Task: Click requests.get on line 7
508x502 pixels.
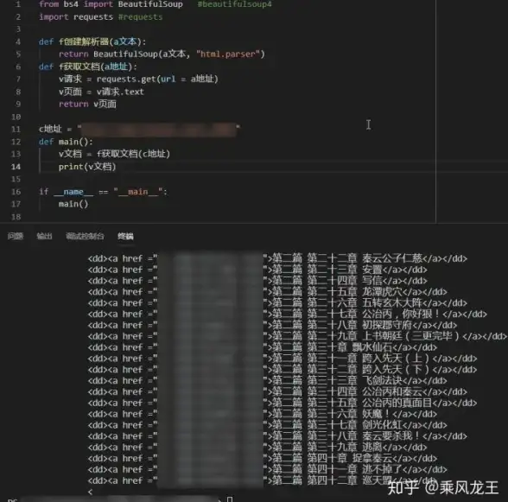Action: point(127,79)
